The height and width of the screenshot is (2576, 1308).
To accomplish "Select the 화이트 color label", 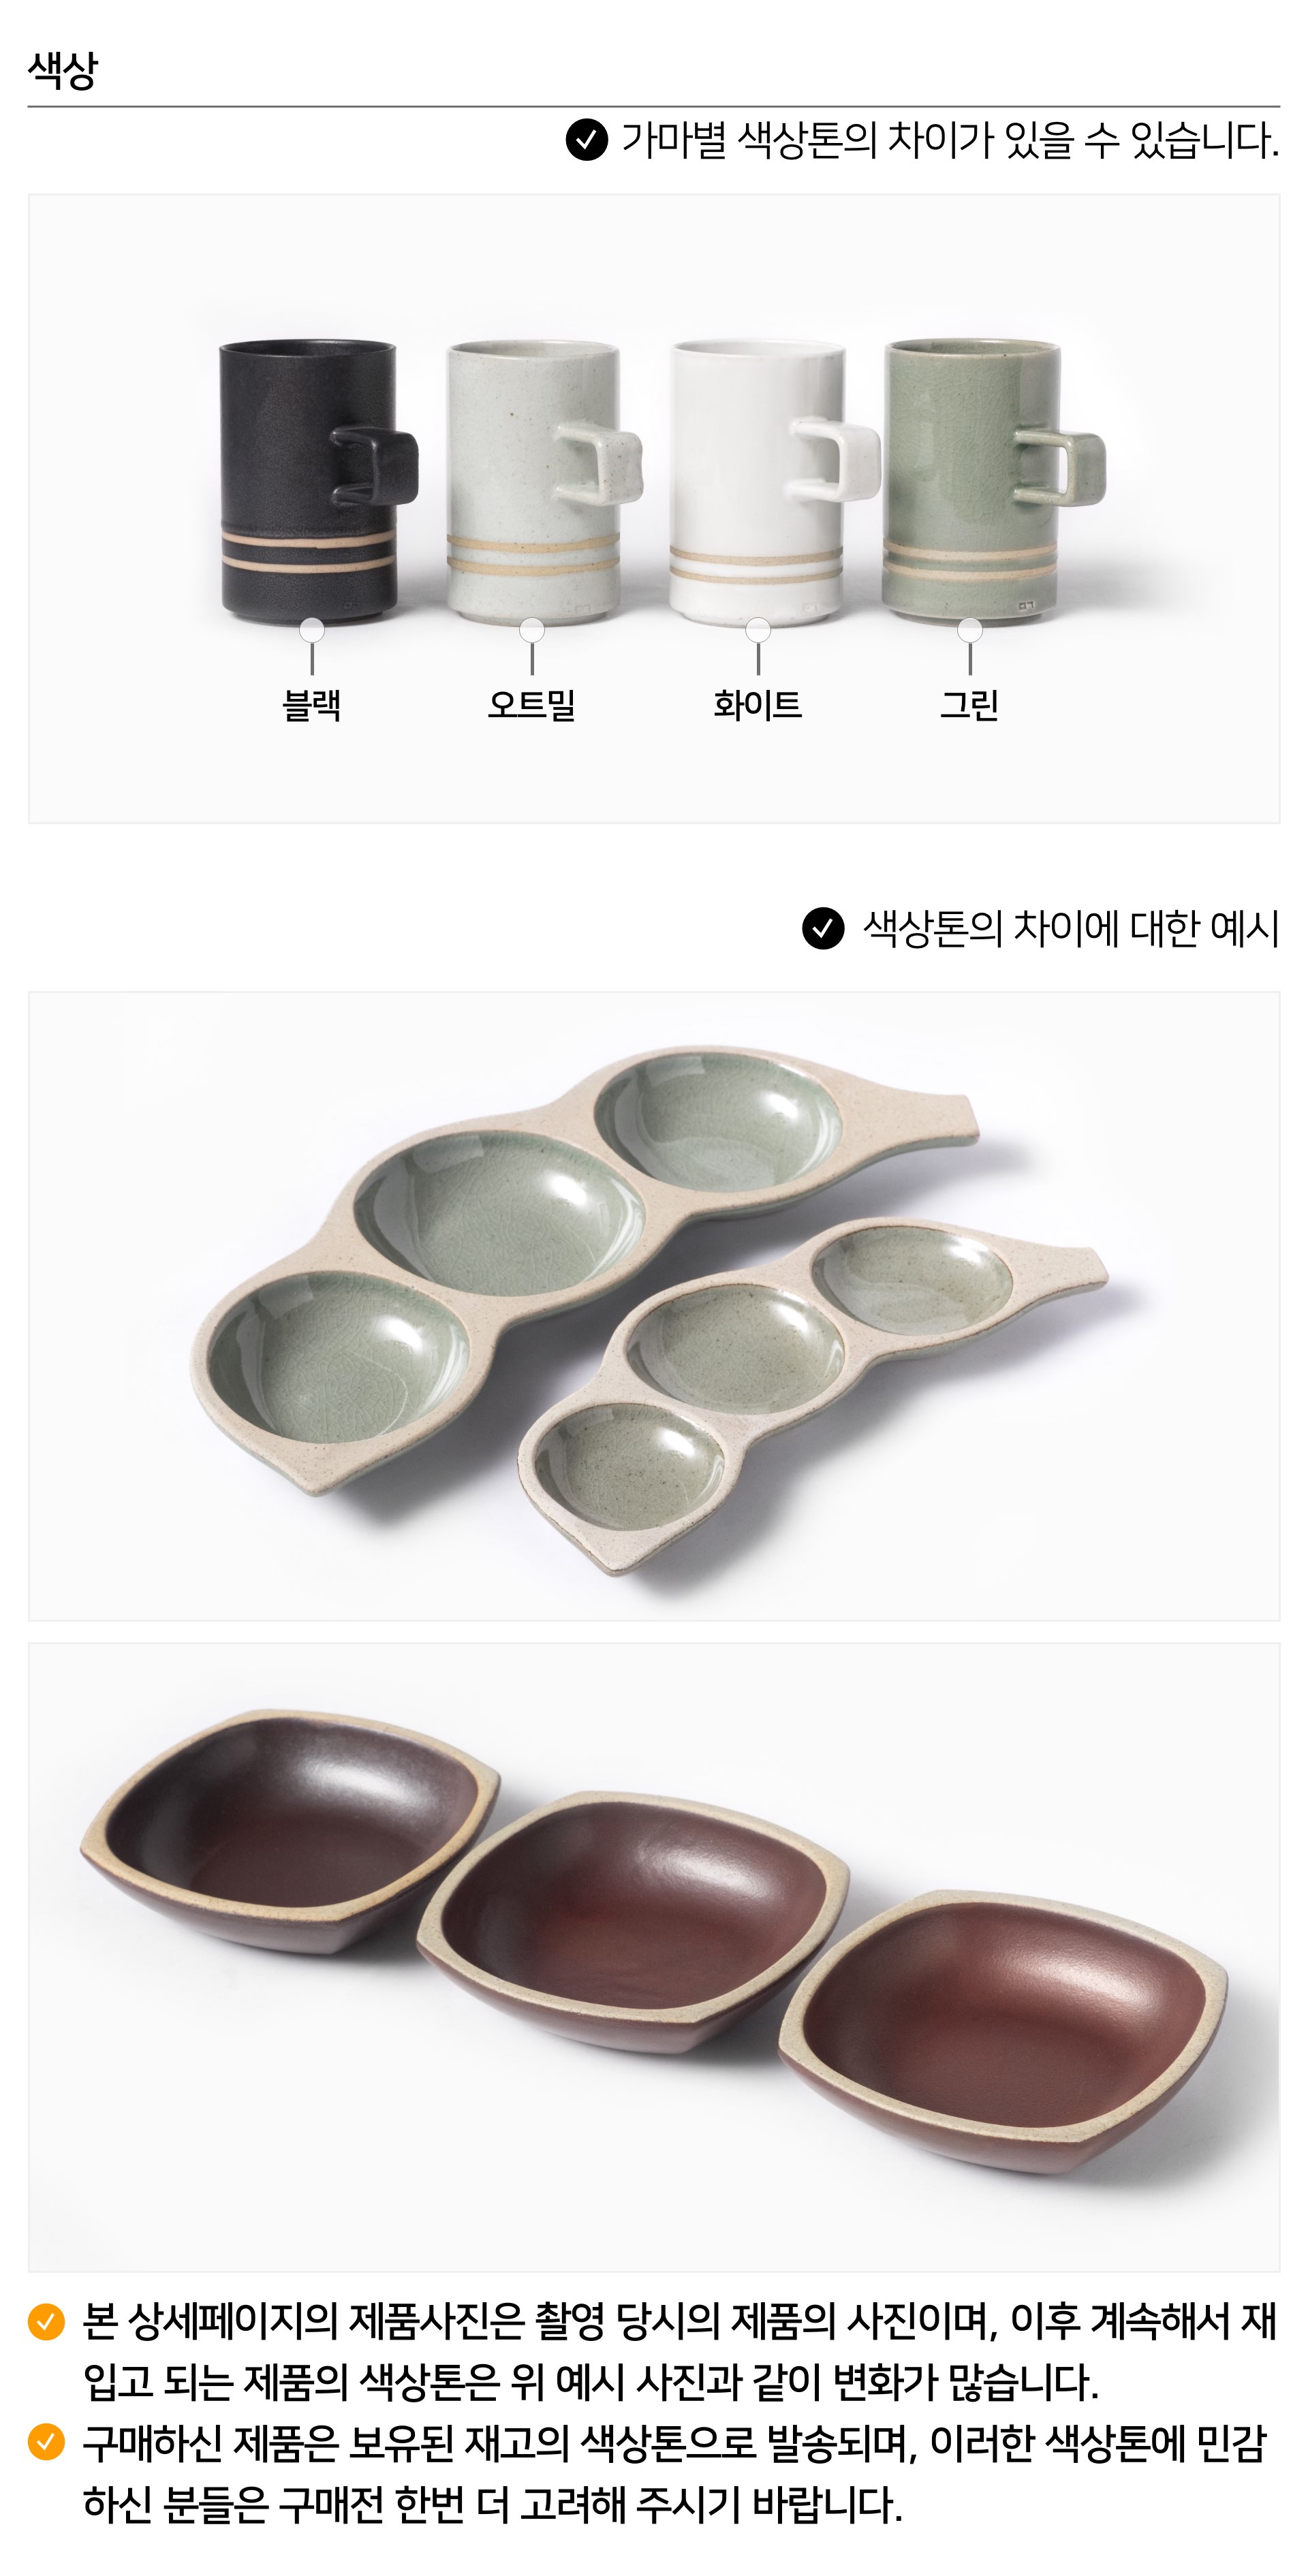I will coord(758,705).
